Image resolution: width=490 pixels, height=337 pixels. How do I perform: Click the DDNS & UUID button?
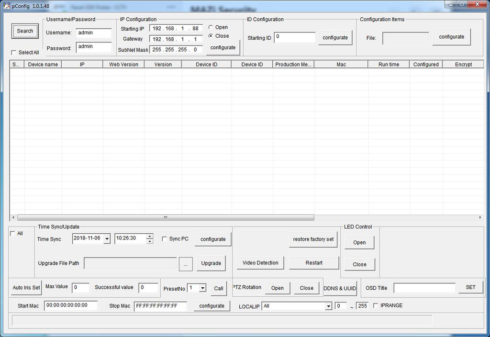(x=340, y=288)
